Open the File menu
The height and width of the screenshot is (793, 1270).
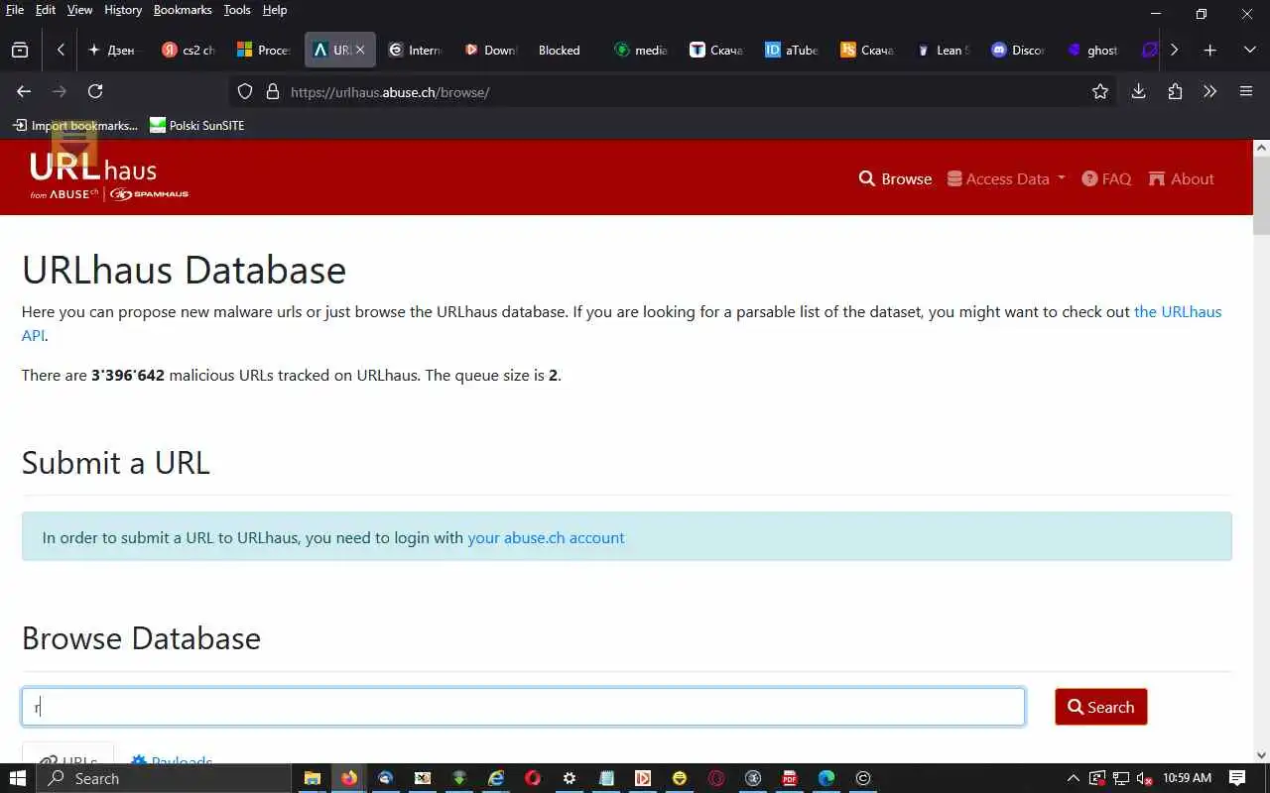[x=15, y=10]
